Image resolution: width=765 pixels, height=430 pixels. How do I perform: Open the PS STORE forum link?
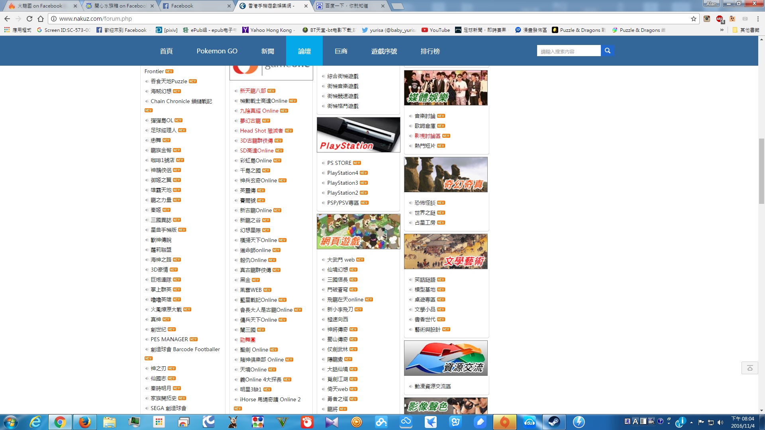point(339,163)
